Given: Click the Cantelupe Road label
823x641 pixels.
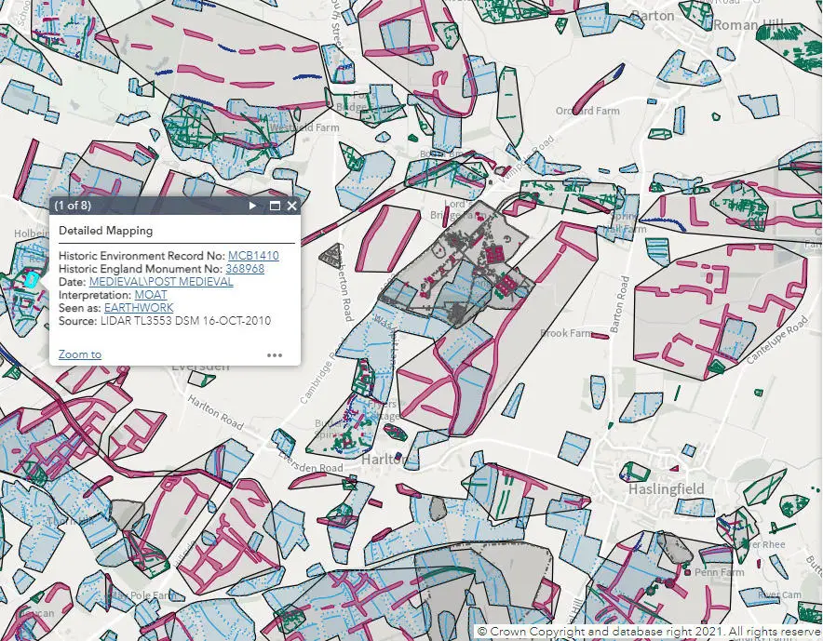Looking at the screenshot, I should (x=777, y=341).
